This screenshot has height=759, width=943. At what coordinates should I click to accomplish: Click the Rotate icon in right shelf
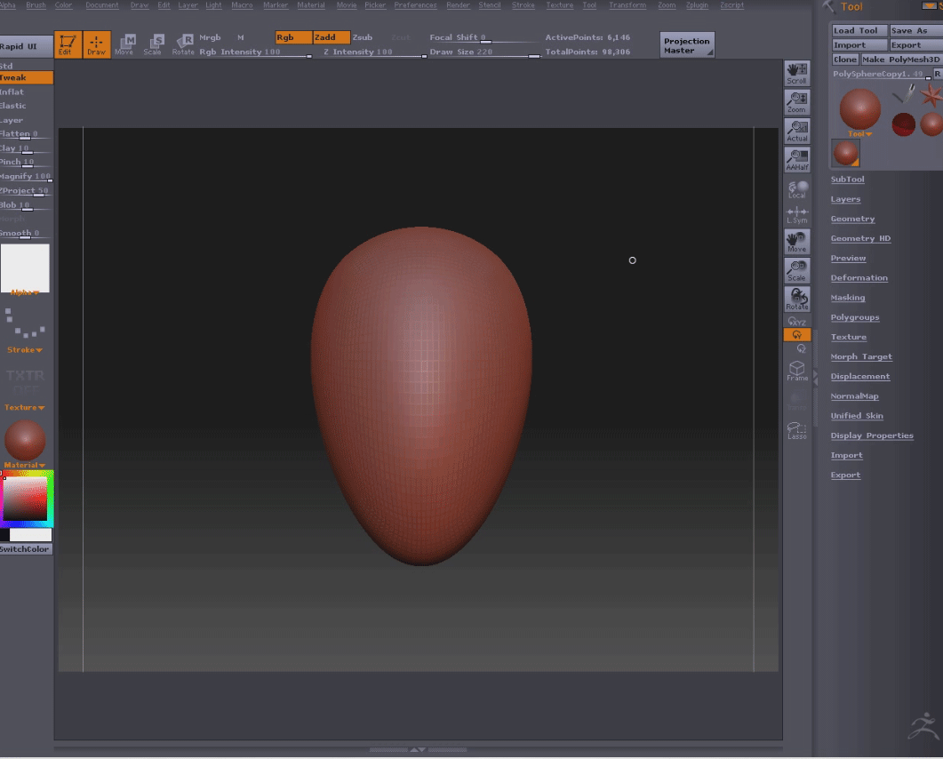[797, 300]
